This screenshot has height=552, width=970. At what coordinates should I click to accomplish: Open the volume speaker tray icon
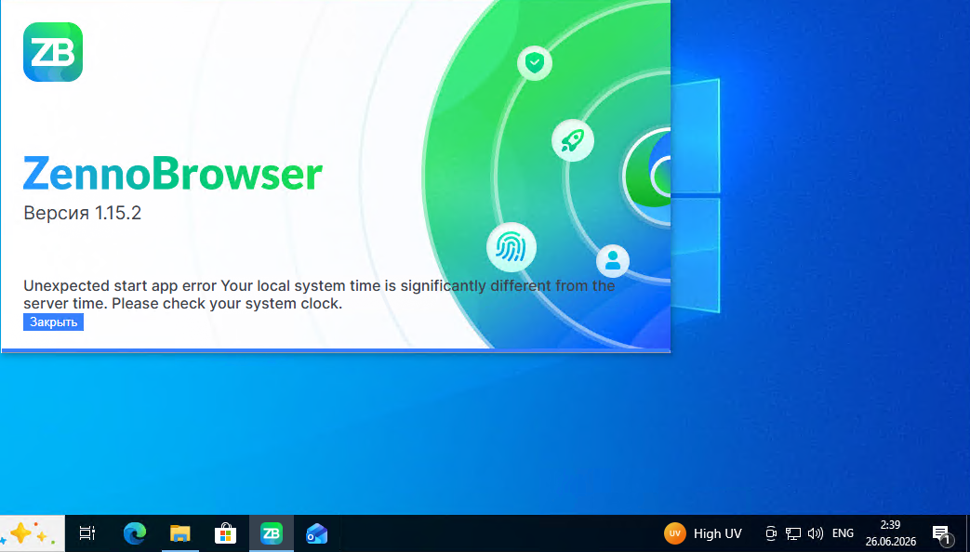point(816,533)
